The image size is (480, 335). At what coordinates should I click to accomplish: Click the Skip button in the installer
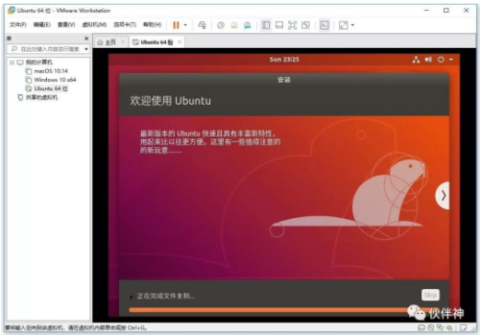[x=430, y=295]
